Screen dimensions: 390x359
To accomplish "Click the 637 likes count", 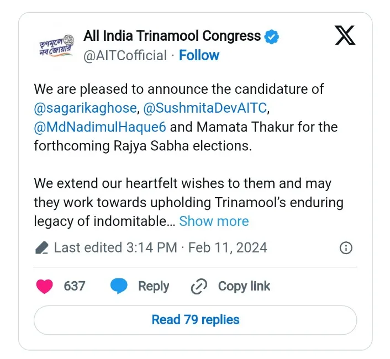I will (x=75, y=286).
